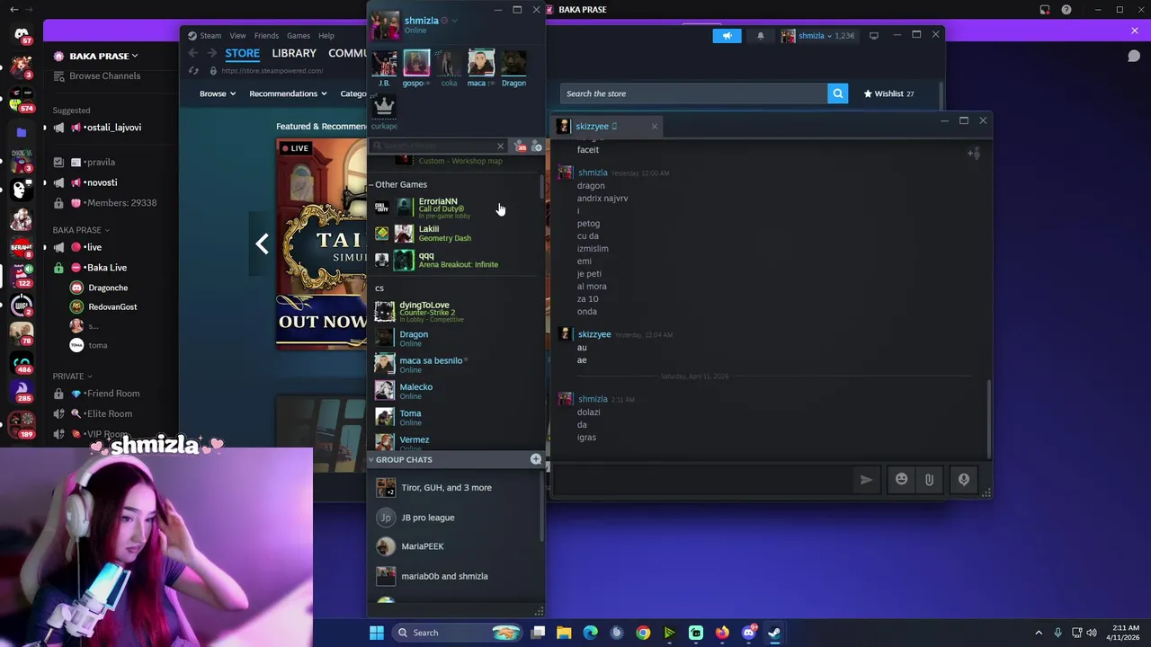Click the Steam announcements megaphone icon
This screenshot has height=647, width=1151.
727,36
